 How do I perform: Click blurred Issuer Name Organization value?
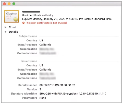point(46,74)
